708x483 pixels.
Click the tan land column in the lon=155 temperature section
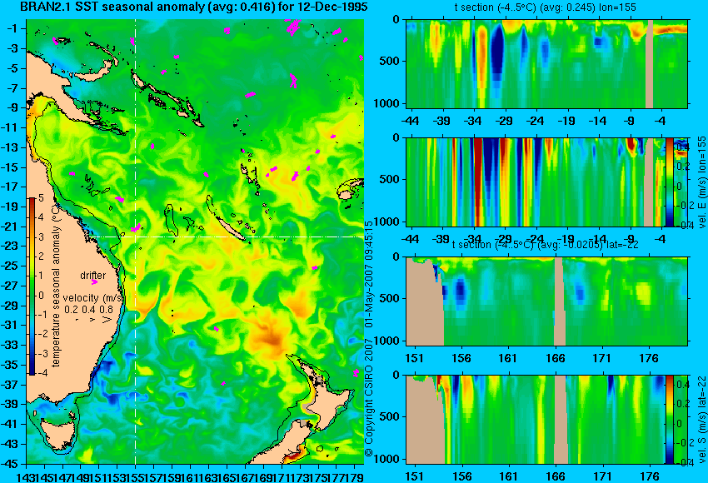pyautogui.click(x=650, y=63)
